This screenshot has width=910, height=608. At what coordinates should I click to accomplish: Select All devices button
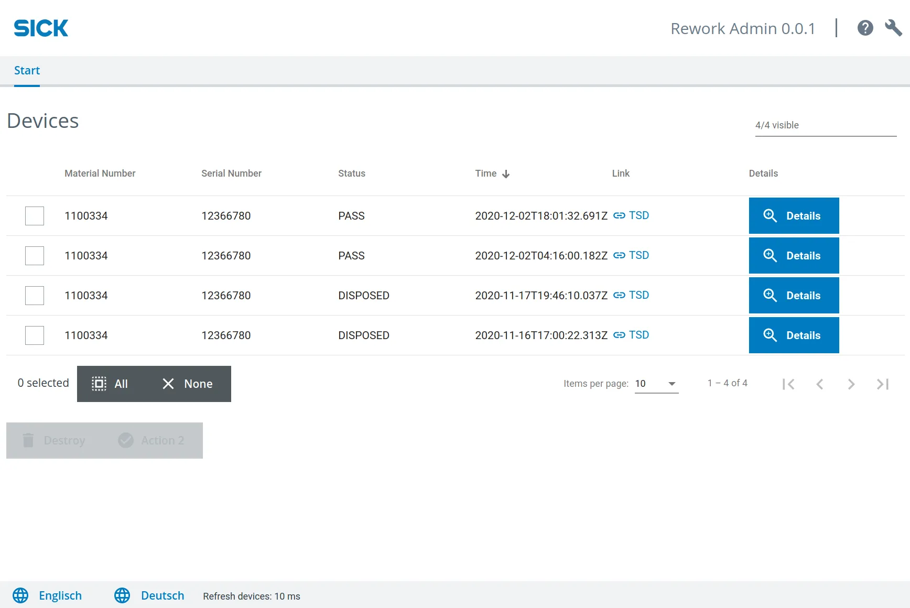(110, 384)
